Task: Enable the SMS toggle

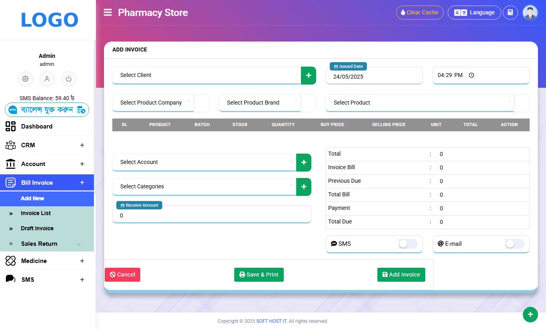Action: point(408,244)
